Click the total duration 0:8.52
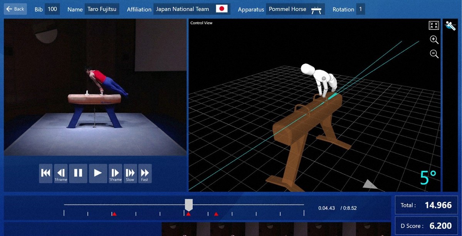 tap(349, 208)
